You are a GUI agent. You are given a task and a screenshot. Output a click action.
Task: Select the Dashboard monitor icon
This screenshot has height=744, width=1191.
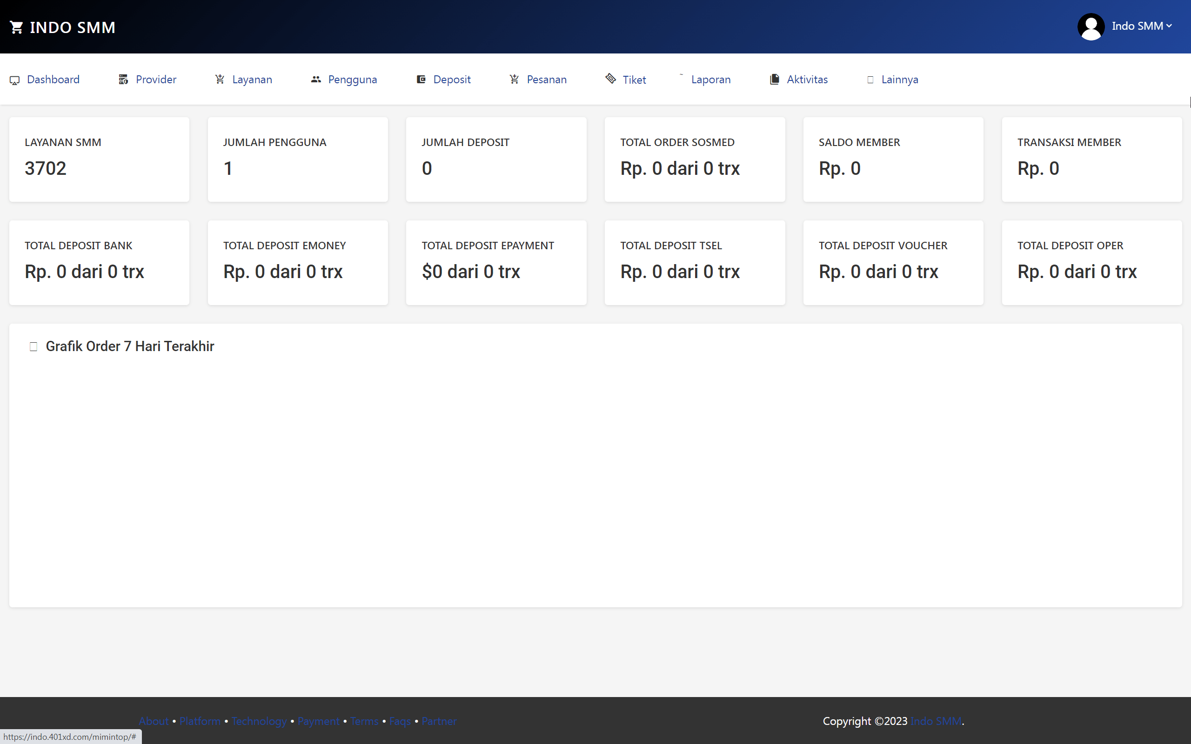coord(14,80)
